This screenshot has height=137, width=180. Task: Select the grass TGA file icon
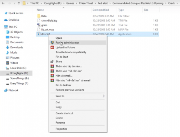pyautogui.click(x=39, y=25)
